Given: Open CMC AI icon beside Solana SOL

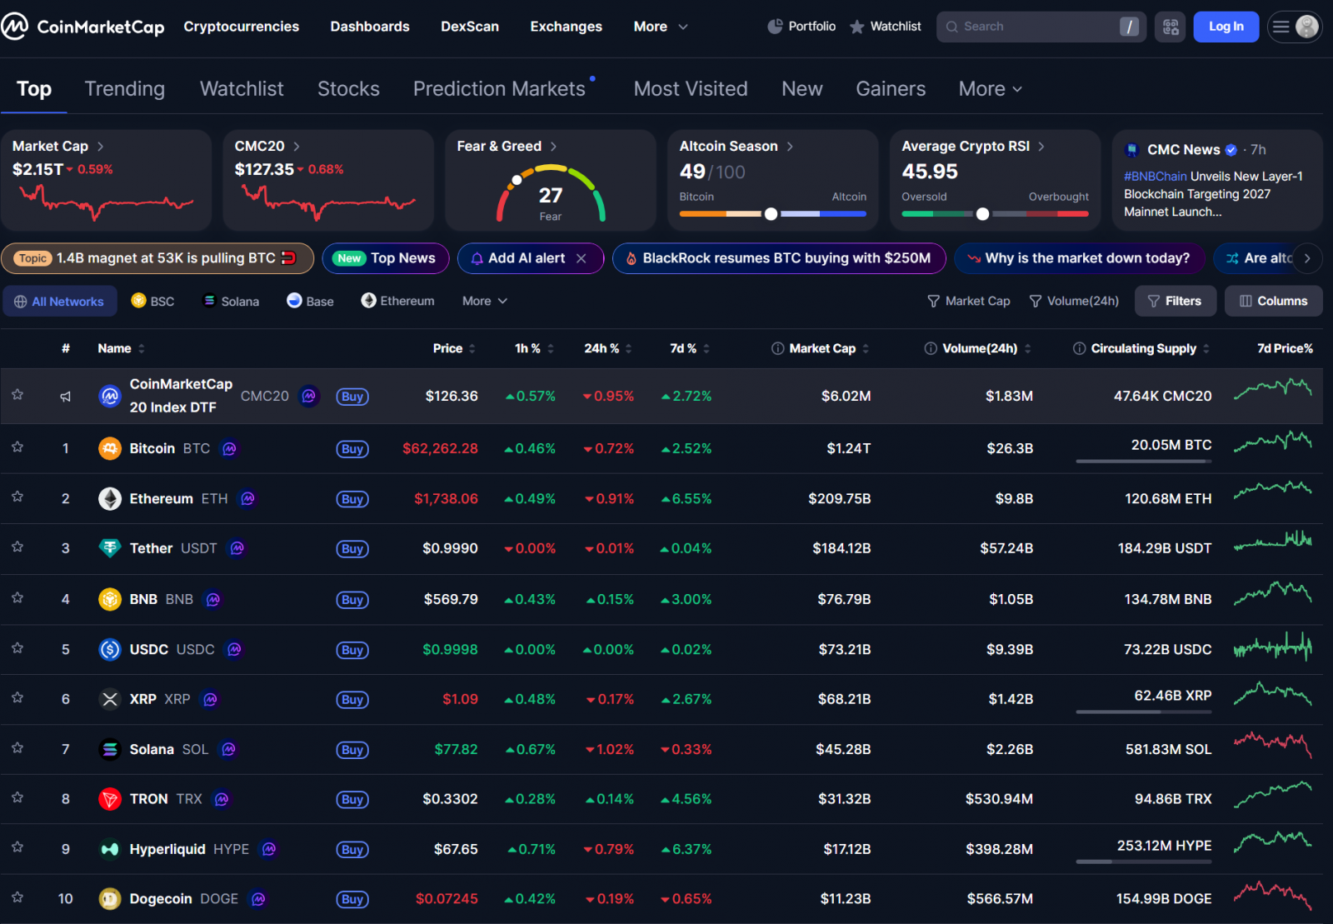Looking at the screenshot, I should 228,749.
